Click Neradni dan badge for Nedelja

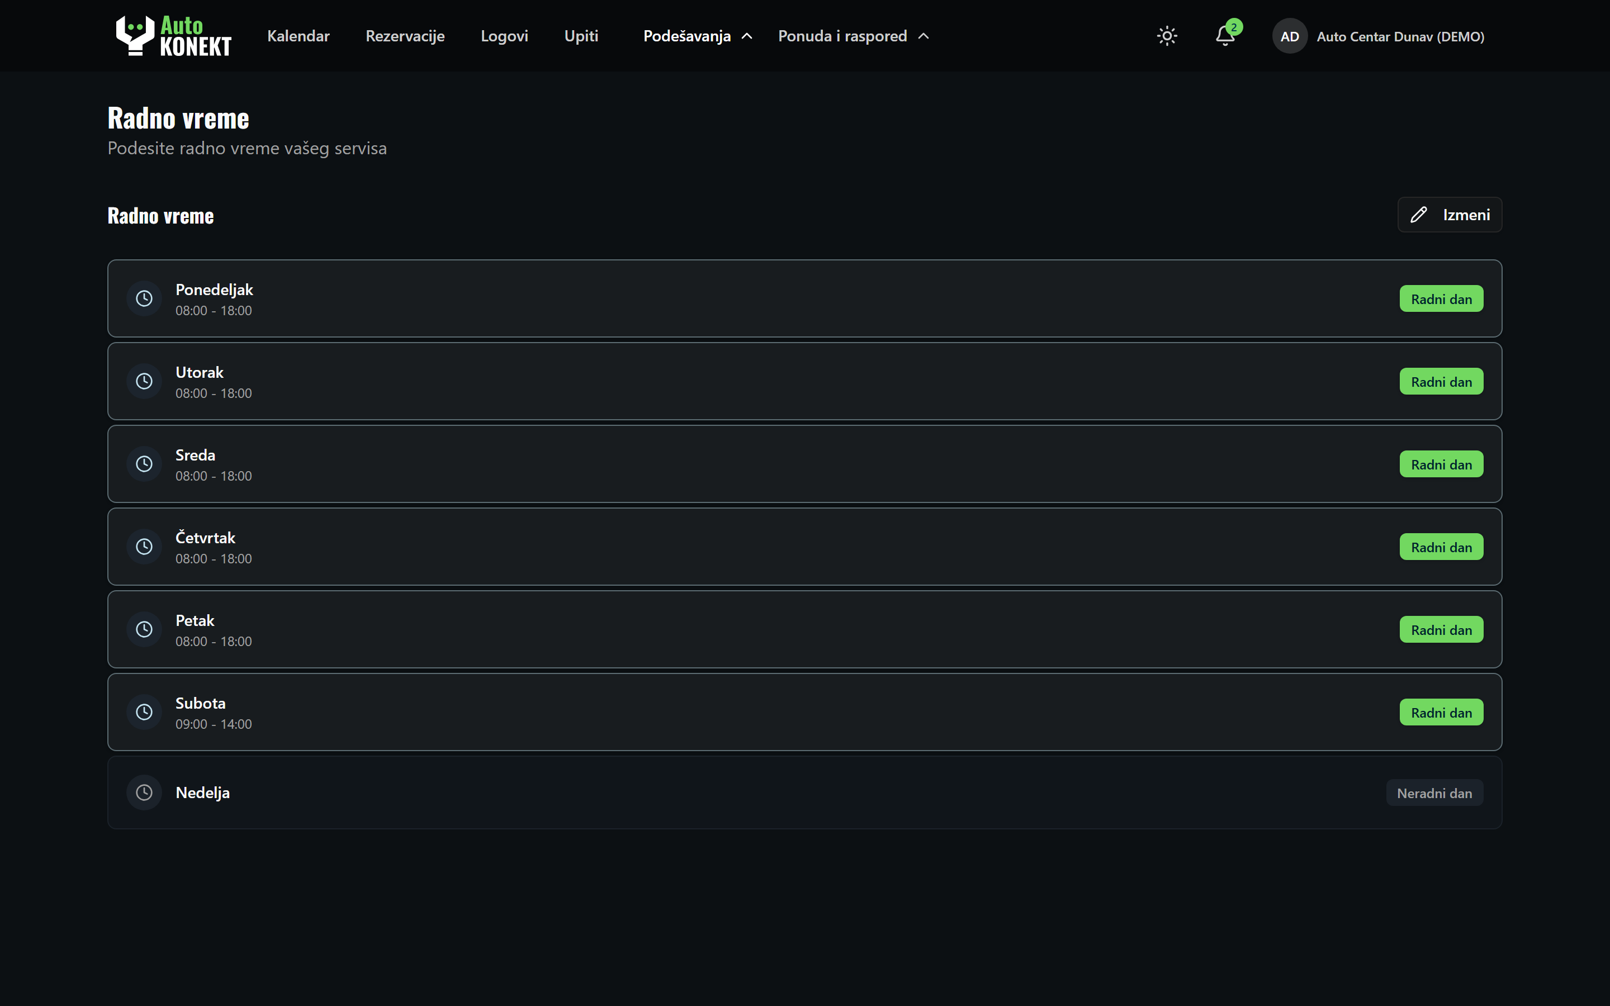coord(1434,793)
